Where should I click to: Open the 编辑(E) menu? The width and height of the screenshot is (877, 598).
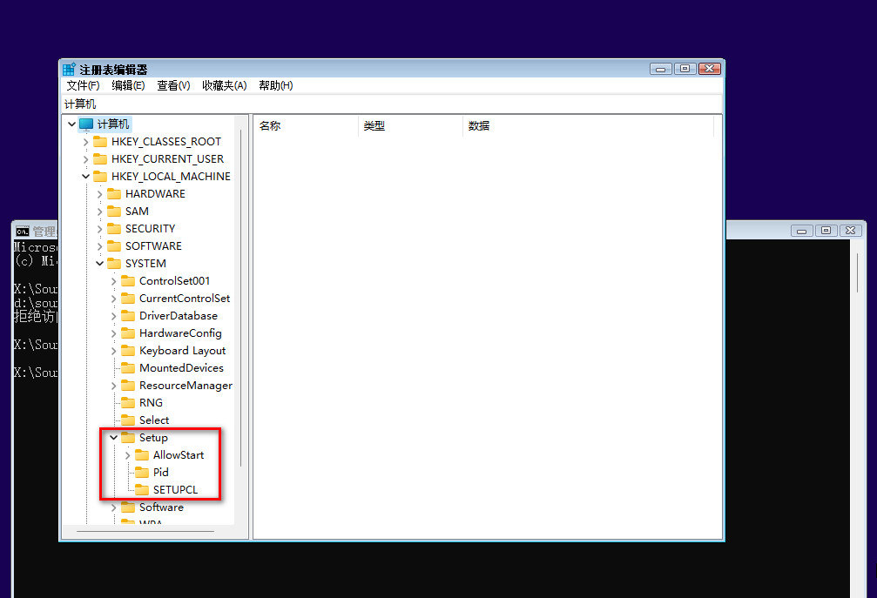(128, 85)
